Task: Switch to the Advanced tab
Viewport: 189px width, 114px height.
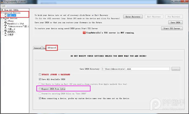Action: point(52,48)
